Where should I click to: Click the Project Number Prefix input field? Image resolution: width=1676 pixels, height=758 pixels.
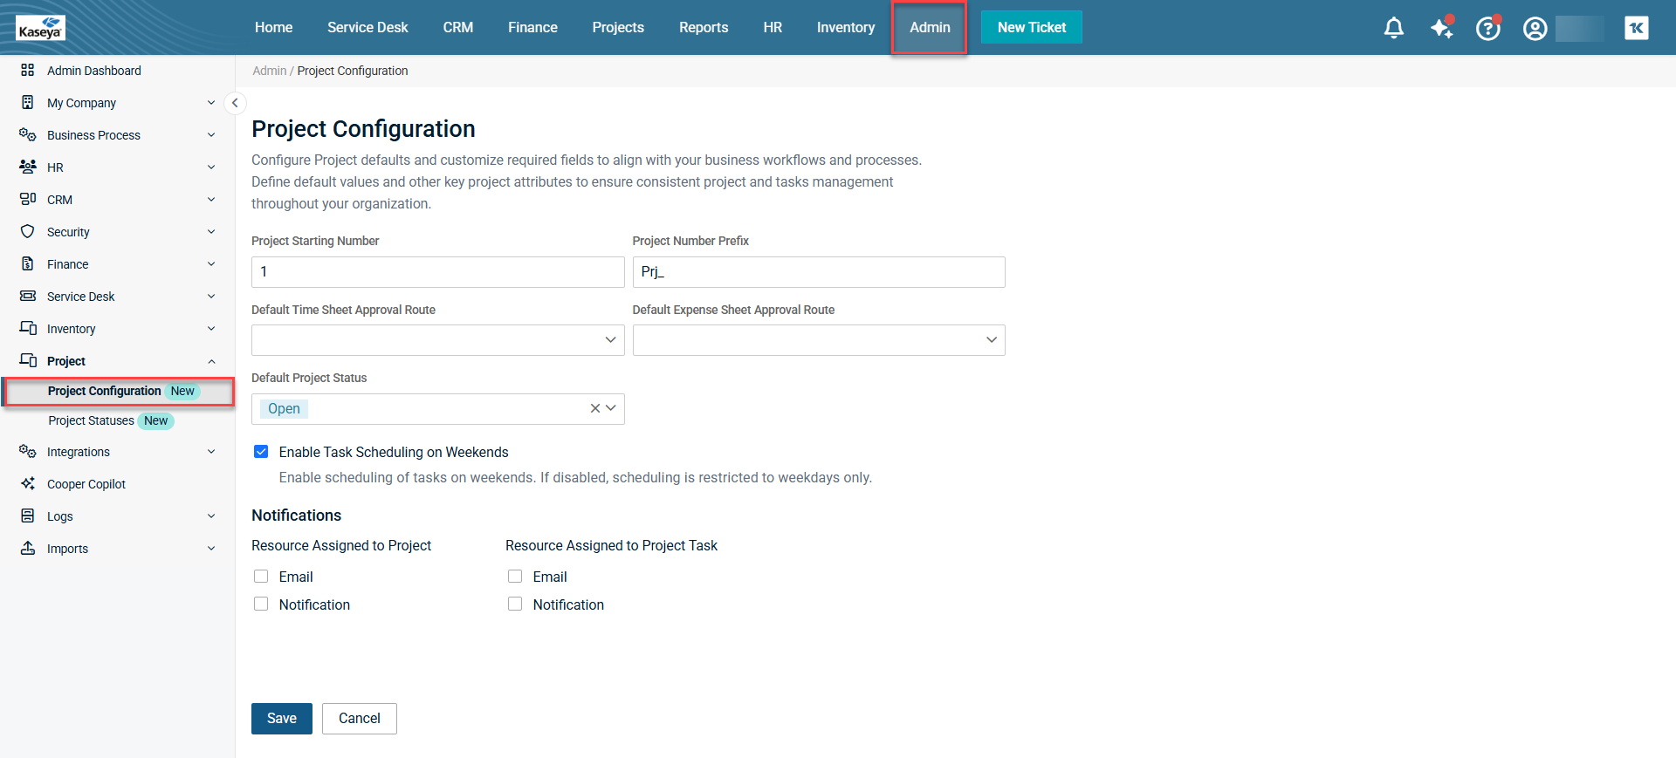pos(818,272)
